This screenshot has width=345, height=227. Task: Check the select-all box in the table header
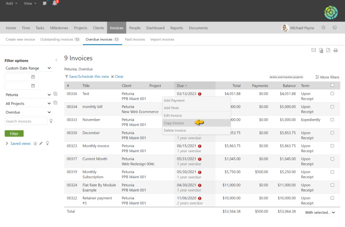tap(332, 85)
